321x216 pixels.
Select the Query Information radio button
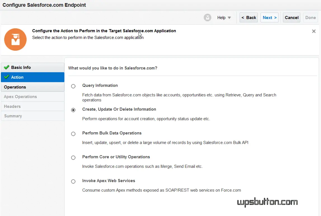[x=73, y=86]
